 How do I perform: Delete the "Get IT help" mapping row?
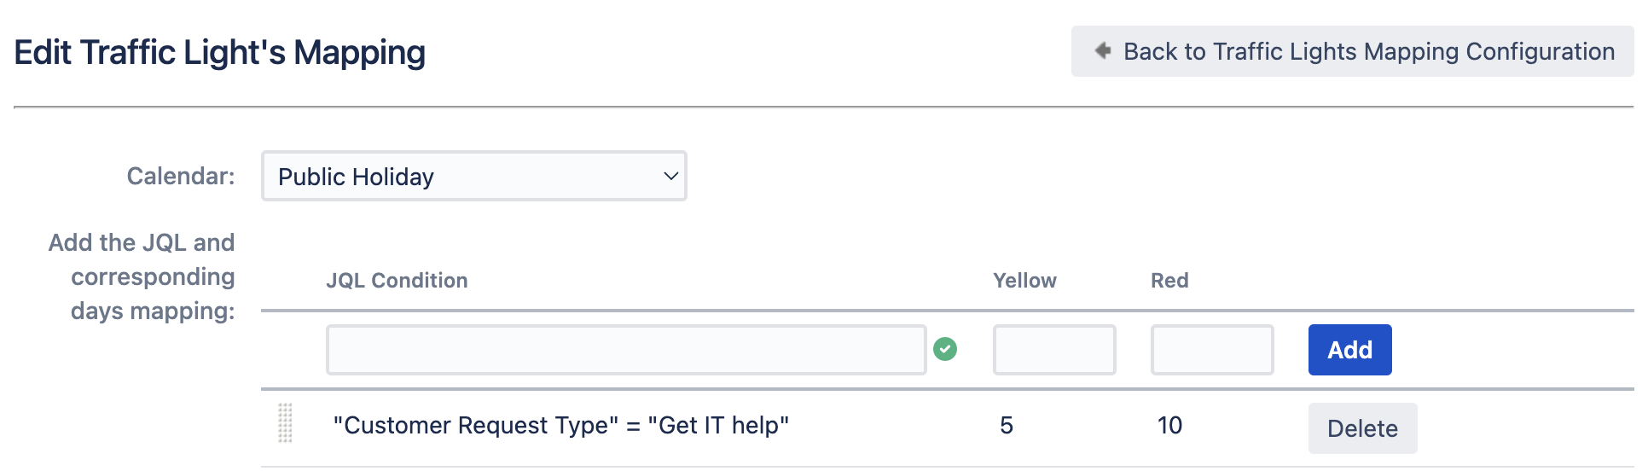click(1362, 428)
